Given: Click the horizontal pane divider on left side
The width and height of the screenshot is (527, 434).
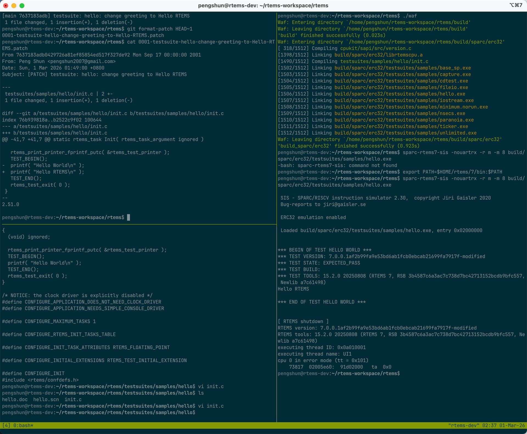Looking at the screenshot, I should click(x=137, y=224).
